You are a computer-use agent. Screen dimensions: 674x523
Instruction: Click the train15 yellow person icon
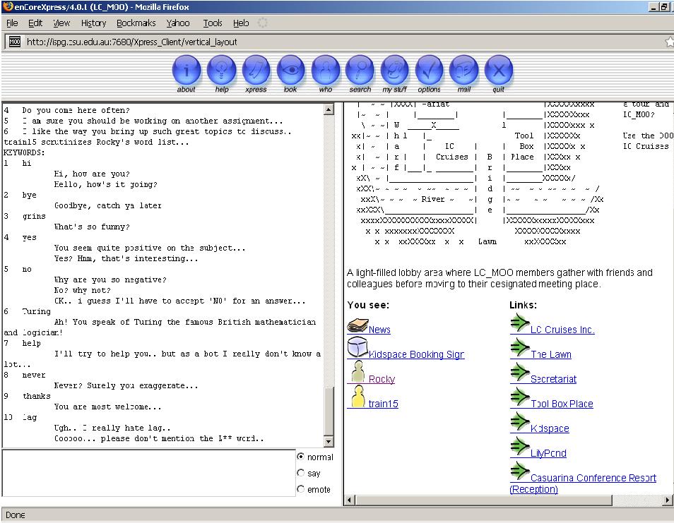pyautogui.click(x=357, y=397)
